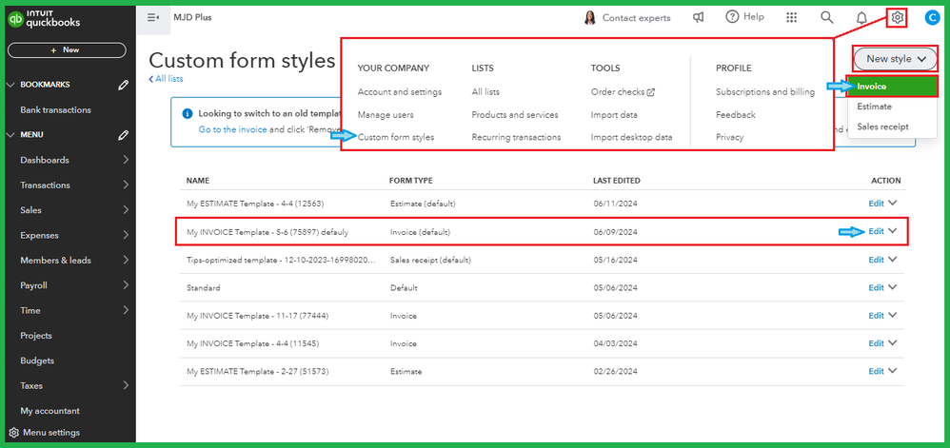Open Import data

pyautogui.click(x=614, y=114)
